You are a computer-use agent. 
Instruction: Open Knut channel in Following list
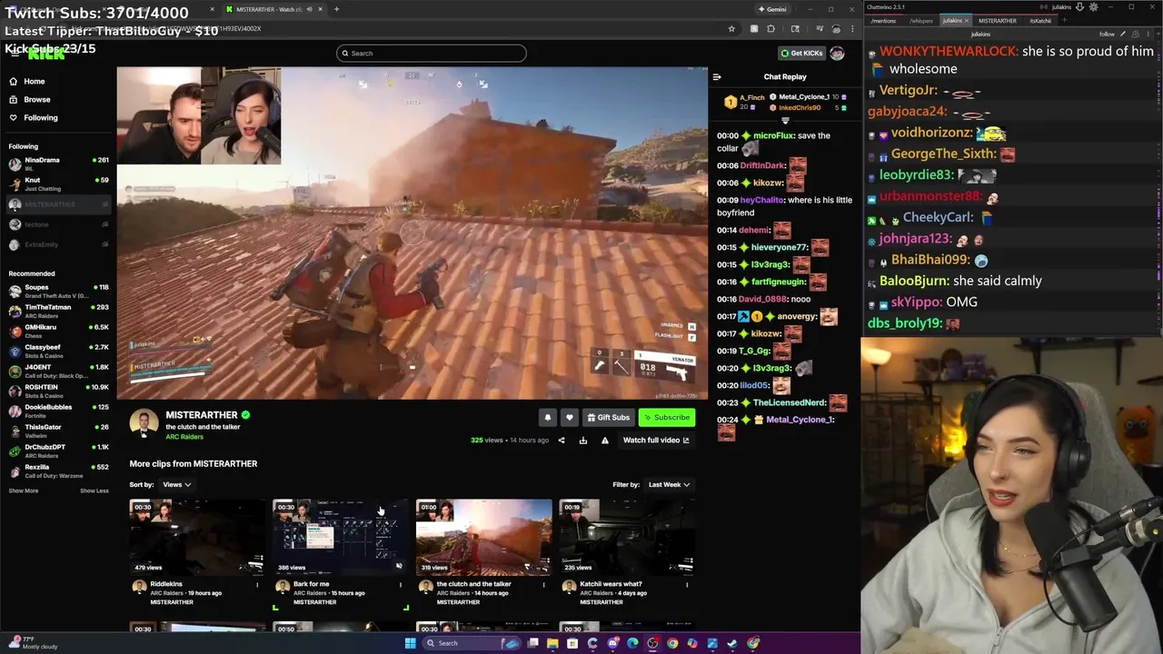[x=58, y=183]
